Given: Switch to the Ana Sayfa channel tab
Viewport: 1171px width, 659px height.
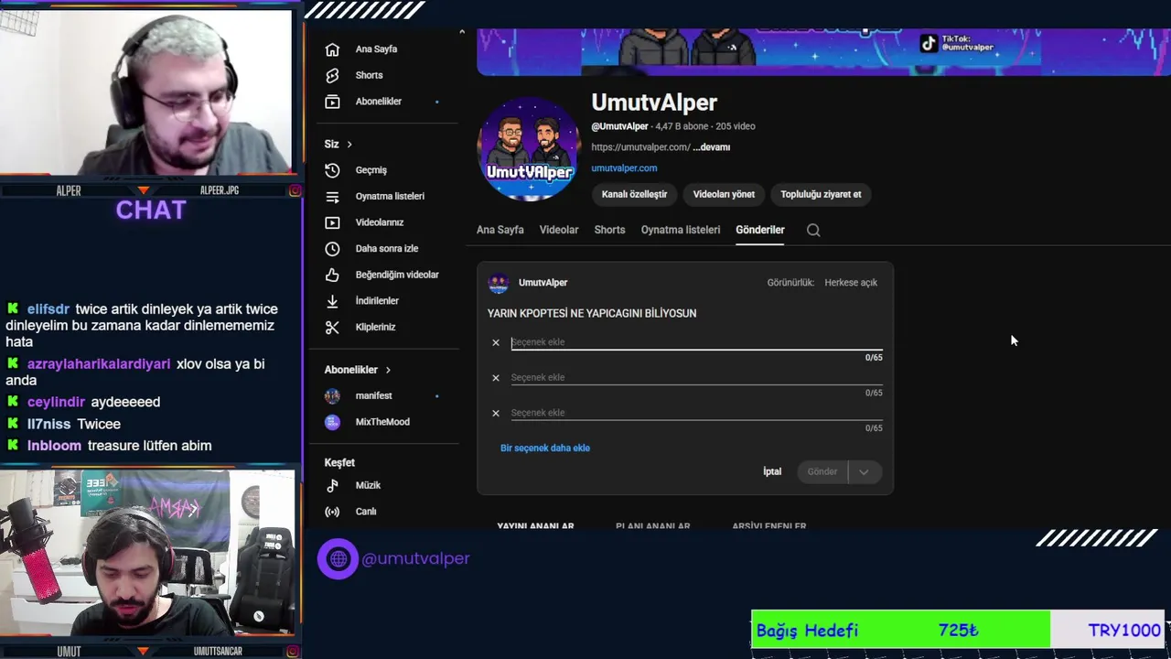Looking at the screenshot, I should point(500,230).
